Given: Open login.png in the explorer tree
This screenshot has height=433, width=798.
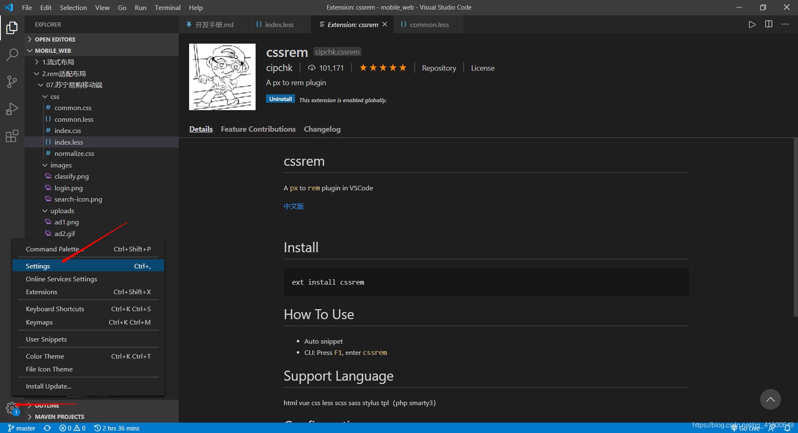Looking at the screenshot, I should coord(102,188).
